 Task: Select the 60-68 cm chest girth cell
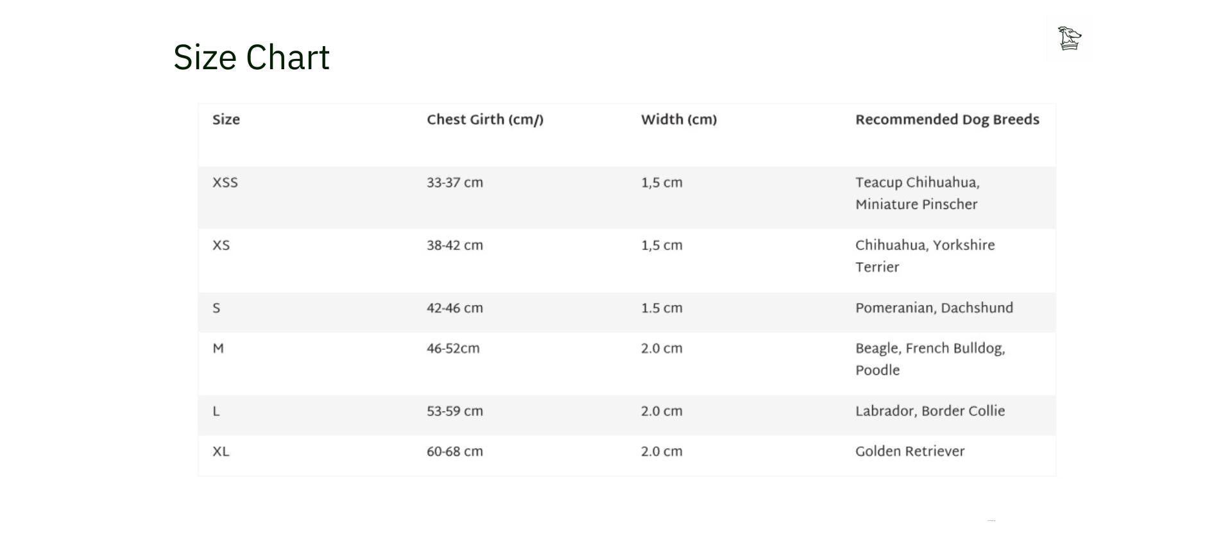point(455,452)
